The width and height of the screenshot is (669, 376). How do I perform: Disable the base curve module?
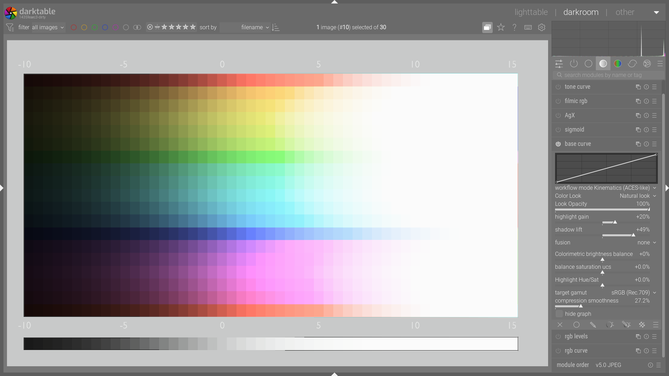click(x=558, y=144)
